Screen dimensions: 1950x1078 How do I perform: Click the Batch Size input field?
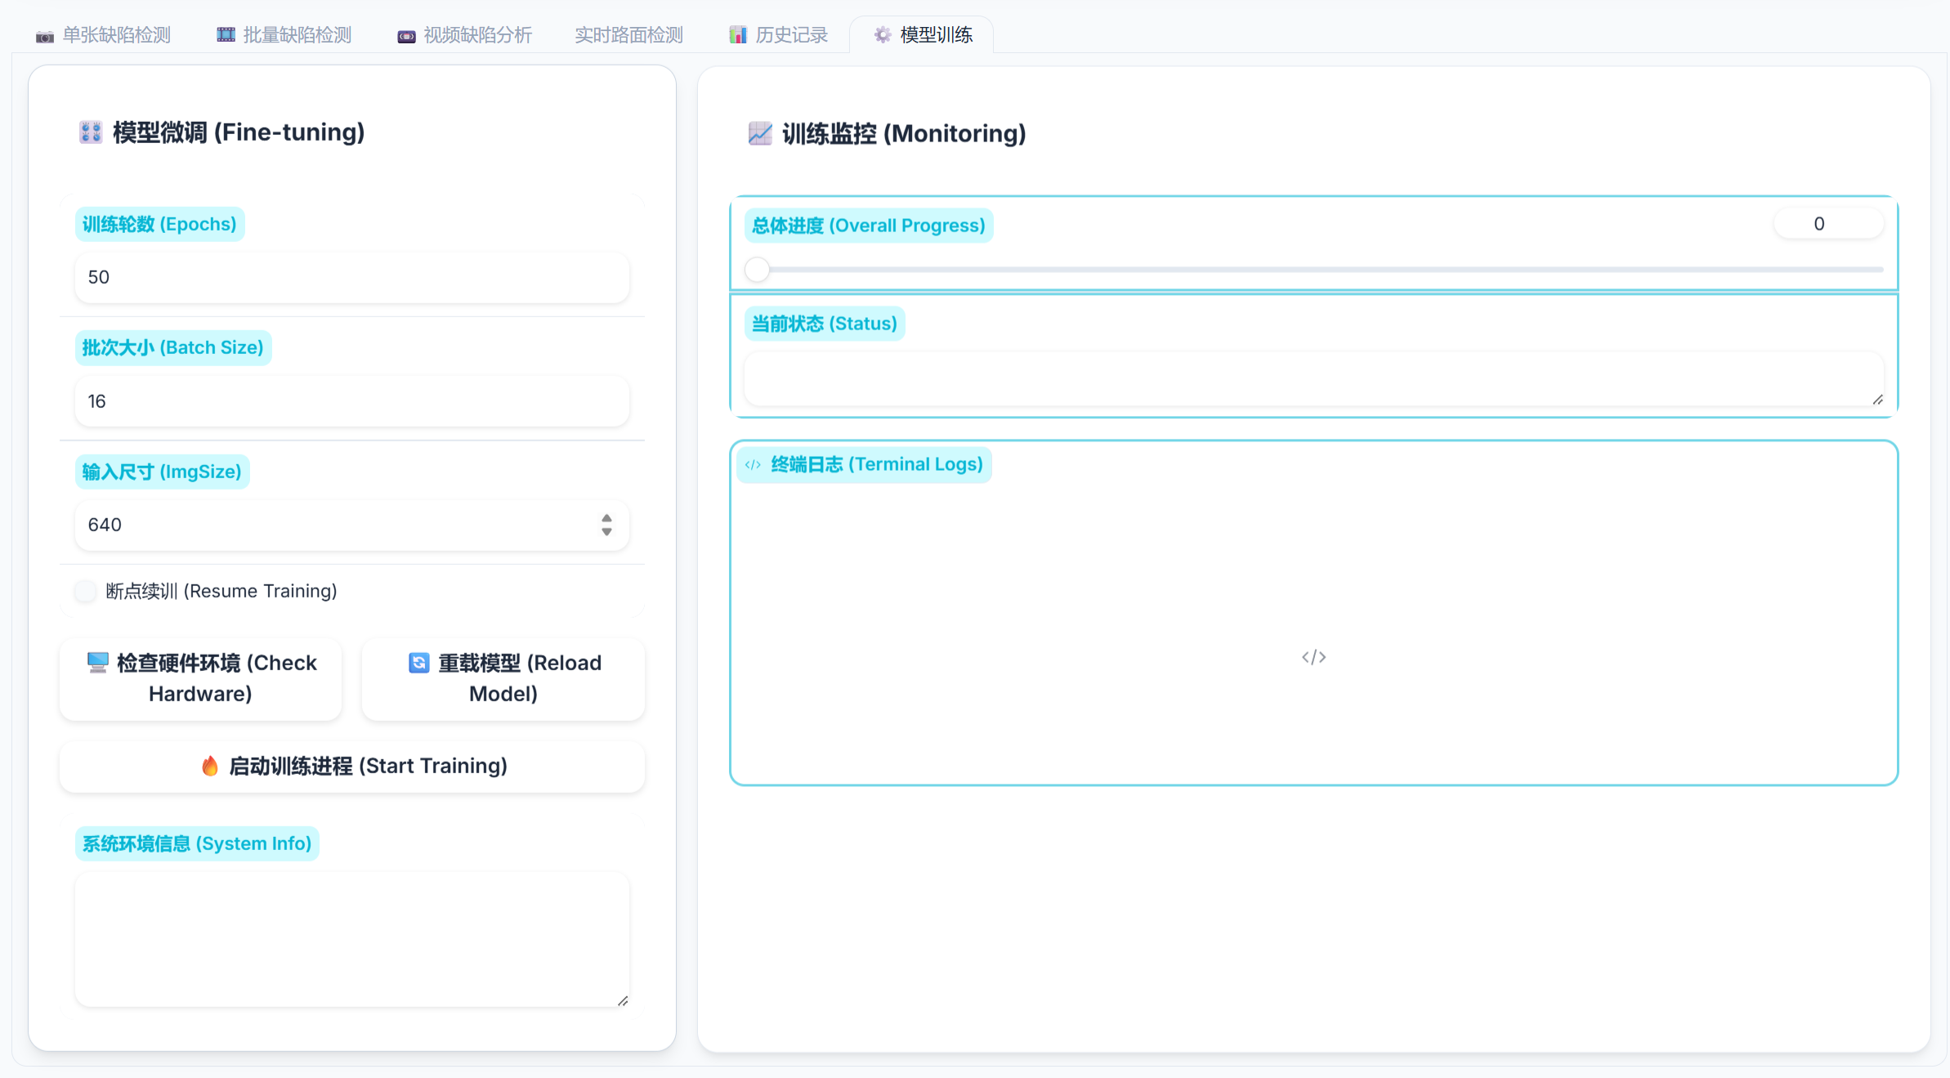click(351, 401)
